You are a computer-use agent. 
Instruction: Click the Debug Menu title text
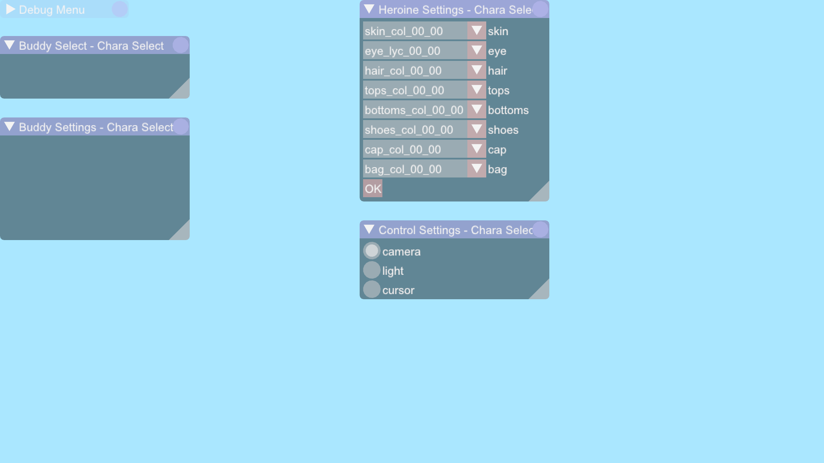(x=52, y=10)
